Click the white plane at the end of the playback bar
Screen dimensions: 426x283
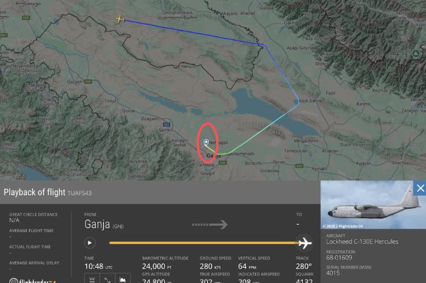[305, 243]
